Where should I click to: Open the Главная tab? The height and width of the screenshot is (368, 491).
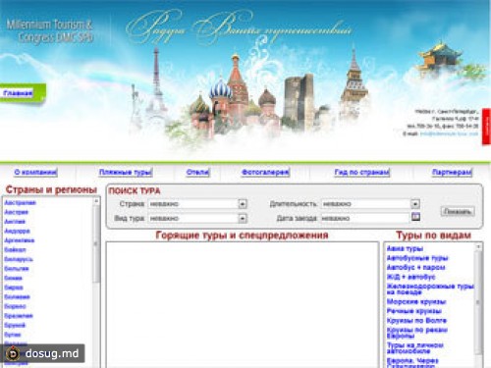(18, 93)
